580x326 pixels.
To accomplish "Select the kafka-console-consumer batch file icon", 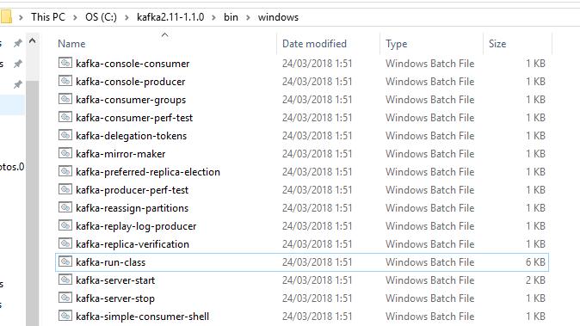I will pyautogui.click(x=65, y=63).
